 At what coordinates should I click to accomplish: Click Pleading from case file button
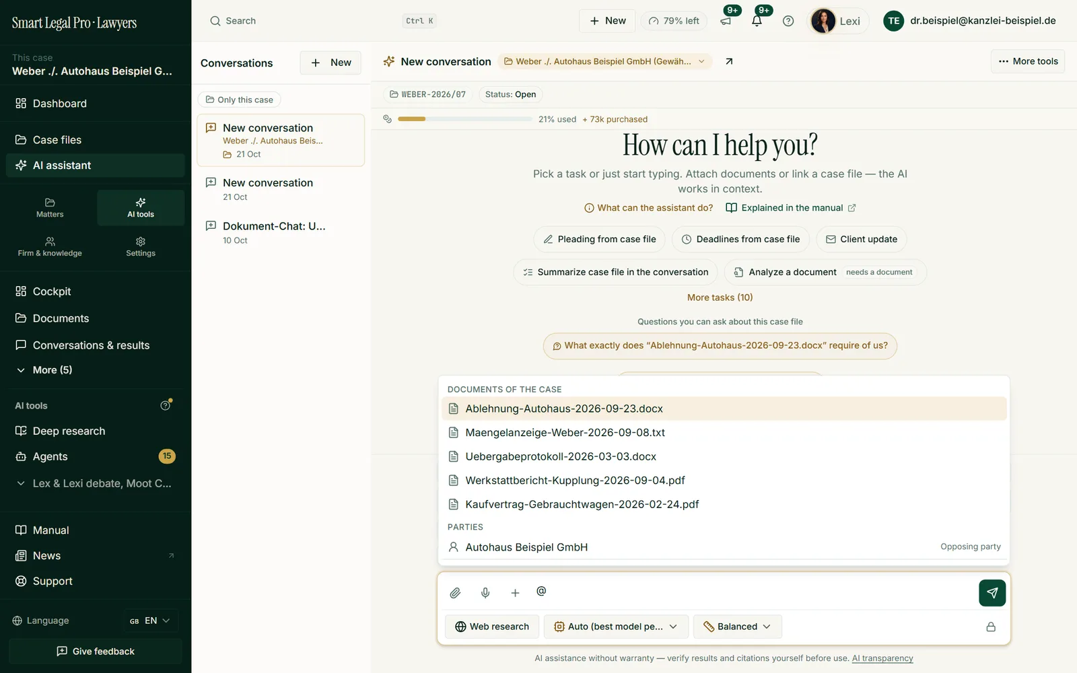pos(600,240)
